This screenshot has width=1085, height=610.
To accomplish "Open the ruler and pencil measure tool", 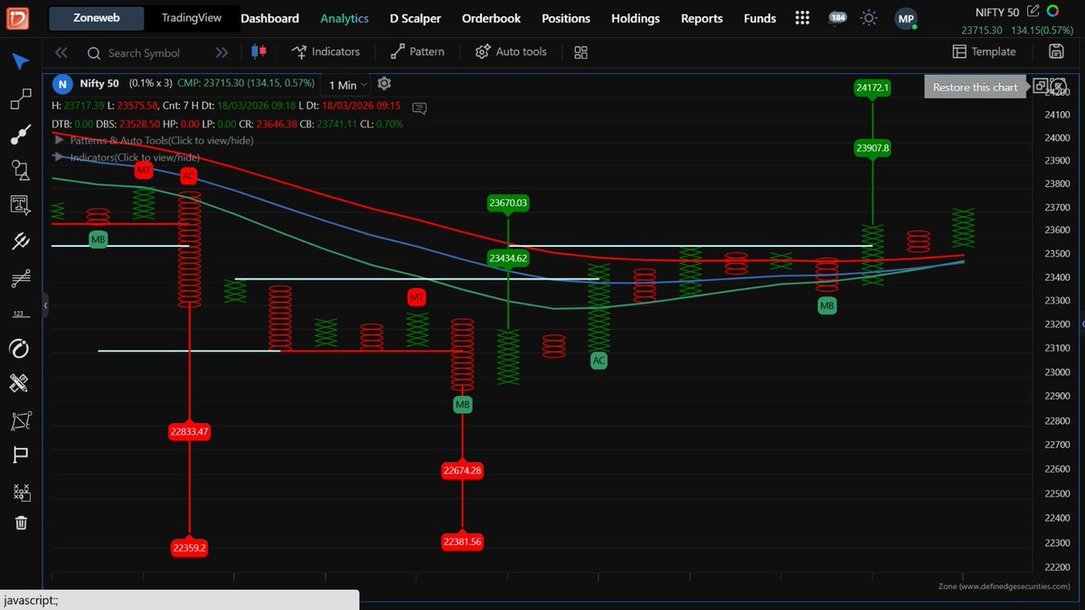I will (20, 384).
